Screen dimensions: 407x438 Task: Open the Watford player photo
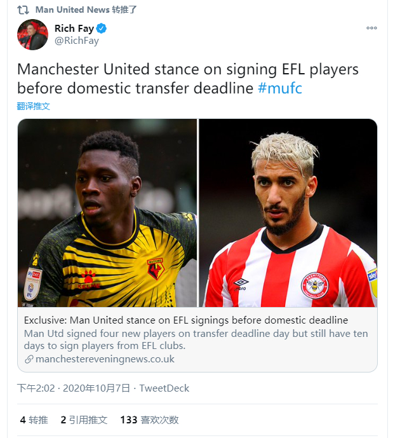click(107, 213)
